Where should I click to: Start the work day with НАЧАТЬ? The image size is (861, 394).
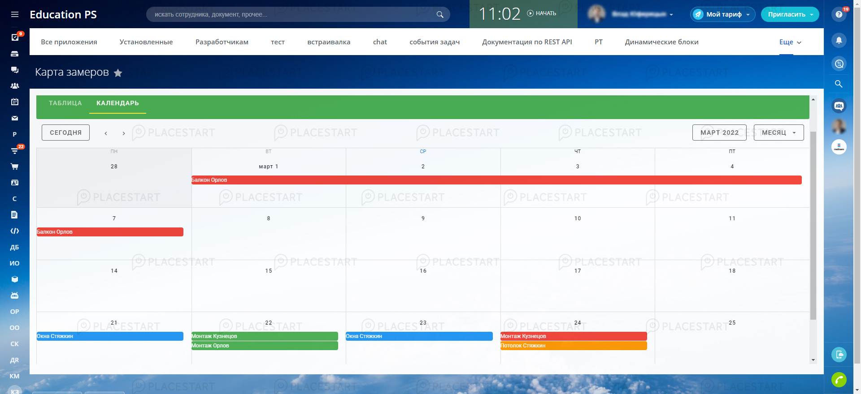pos(542,13)
